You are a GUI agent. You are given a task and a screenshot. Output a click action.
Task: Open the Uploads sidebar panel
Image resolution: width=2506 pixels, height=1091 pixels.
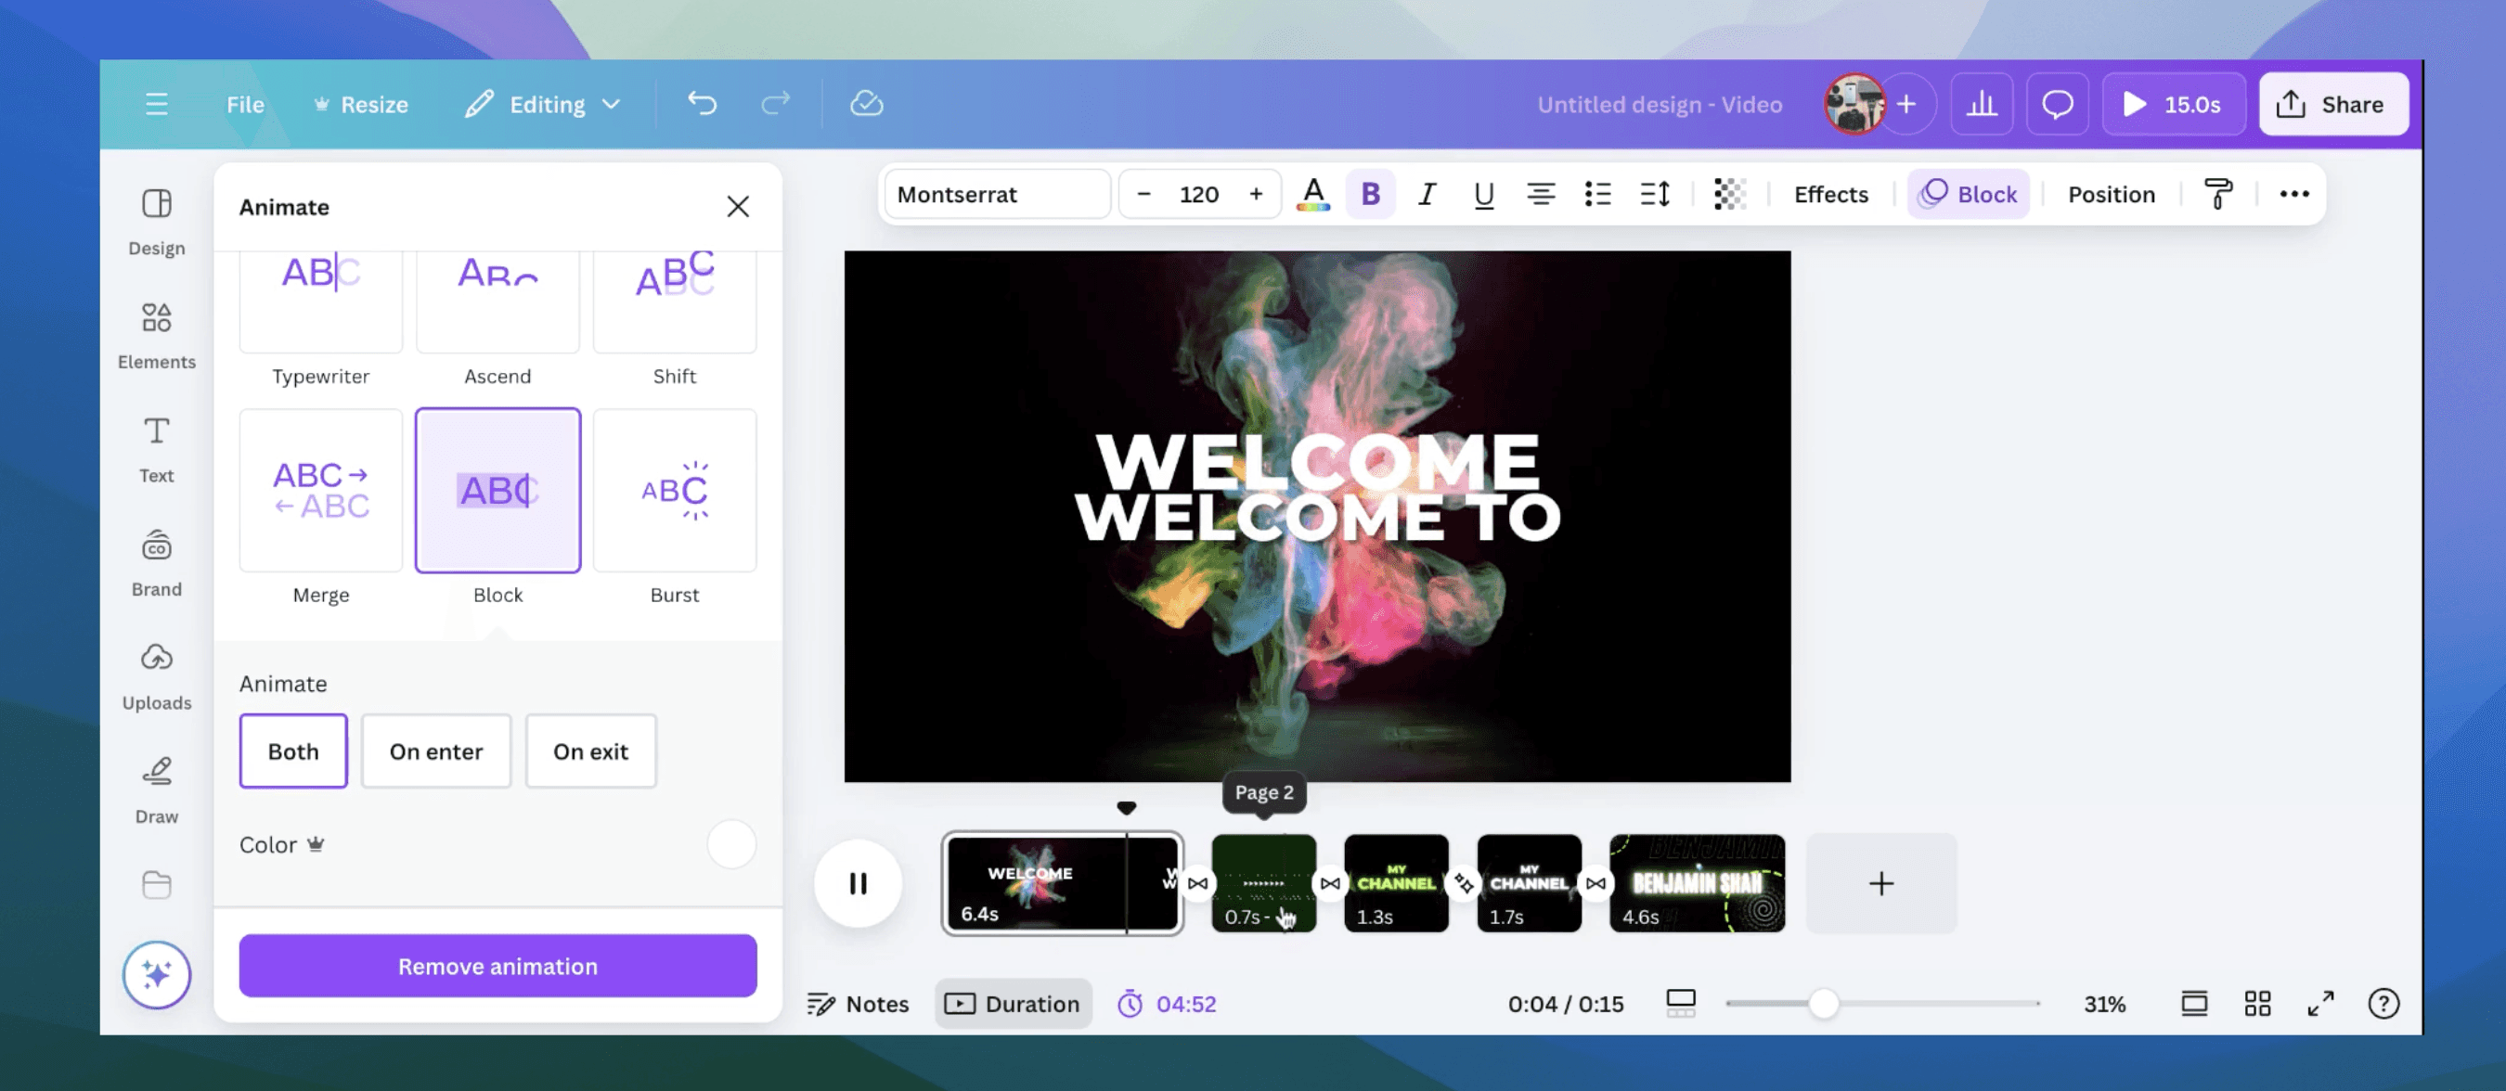tap(157, 676)
